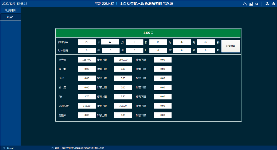Click the 时钟设置 month input field

coord(111,51)
